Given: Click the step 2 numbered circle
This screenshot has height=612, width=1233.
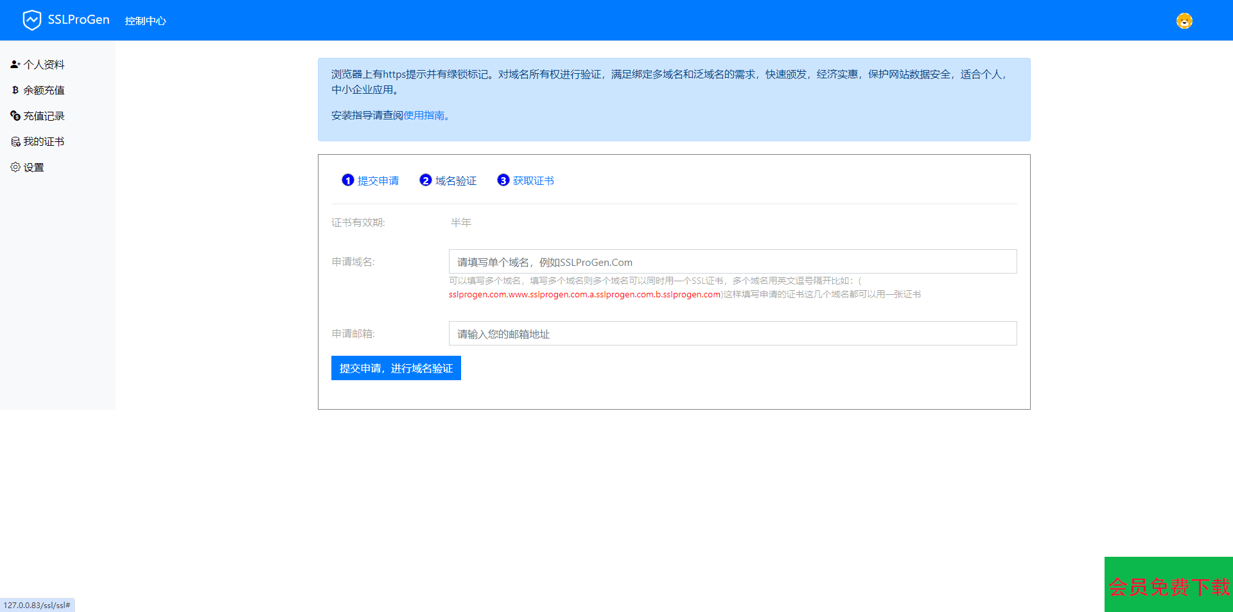Looking at the screenshot, I should [426, 180].
